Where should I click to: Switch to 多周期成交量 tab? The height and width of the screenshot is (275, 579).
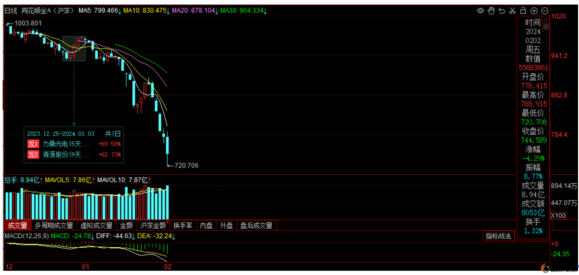(x=54, y=225)
